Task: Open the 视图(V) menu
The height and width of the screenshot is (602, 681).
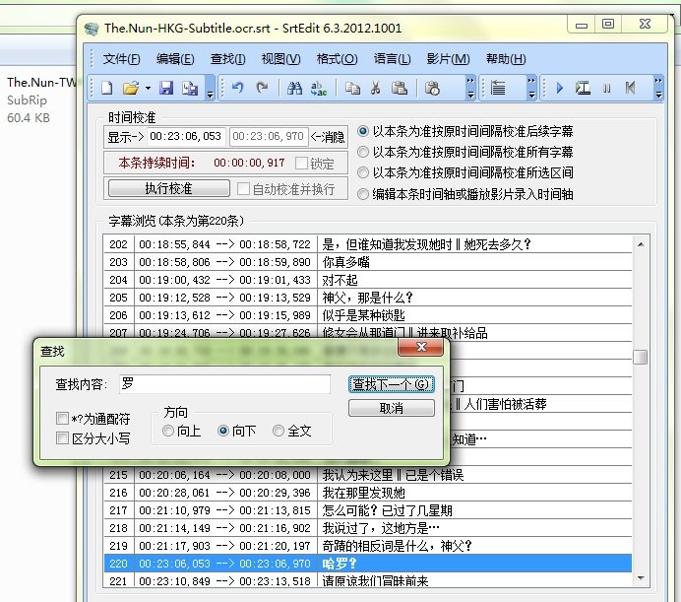Action: (x=280, y=59)
